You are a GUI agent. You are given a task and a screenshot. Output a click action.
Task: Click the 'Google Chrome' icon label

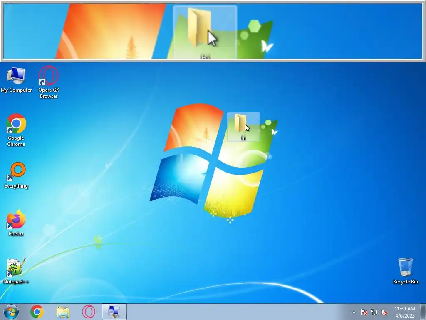[16, 141]
